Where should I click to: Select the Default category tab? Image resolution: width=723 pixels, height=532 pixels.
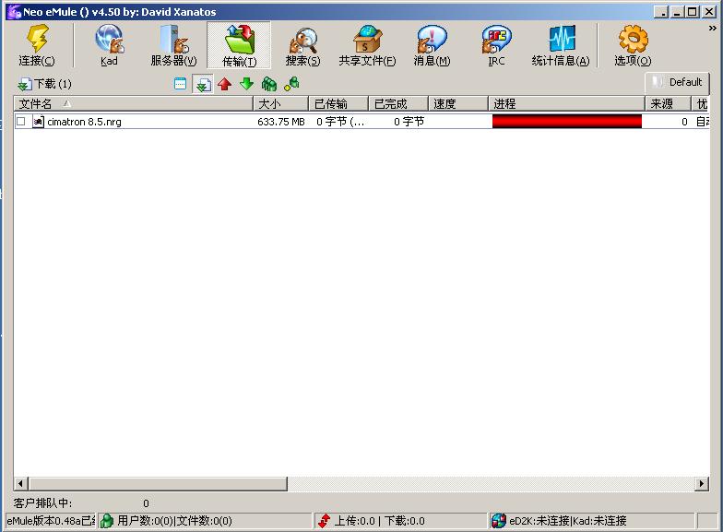(677, 83)
